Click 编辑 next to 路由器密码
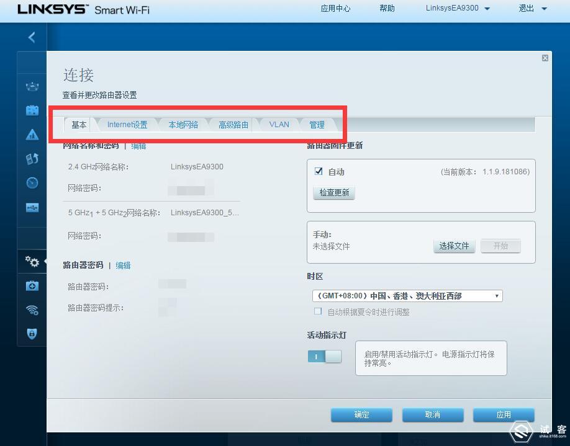570x446 pixels. click(x=123, y=265)
